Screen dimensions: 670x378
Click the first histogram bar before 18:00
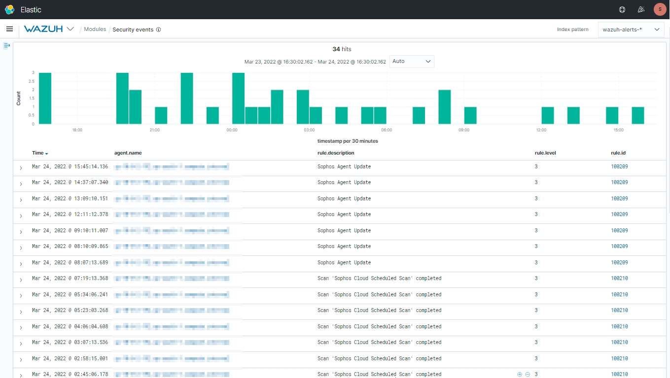45,98
